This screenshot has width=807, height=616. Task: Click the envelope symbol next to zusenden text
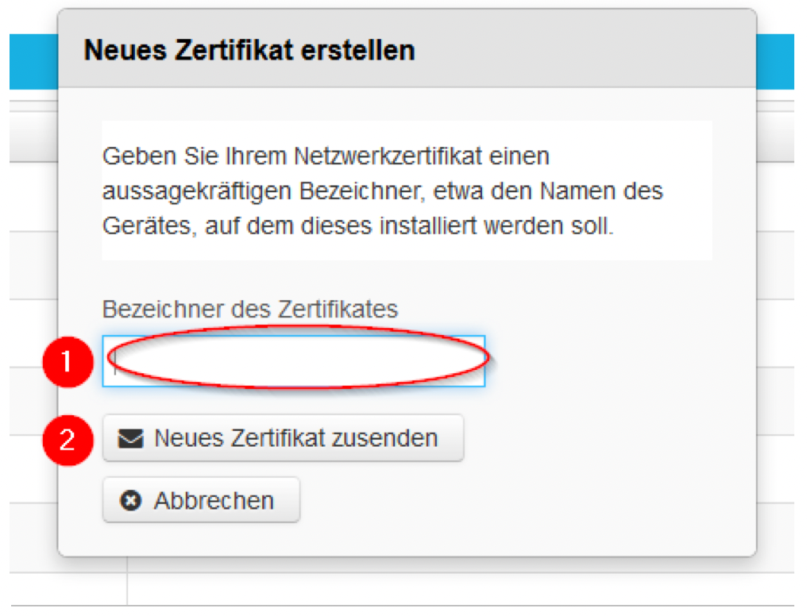pos(132,437)
